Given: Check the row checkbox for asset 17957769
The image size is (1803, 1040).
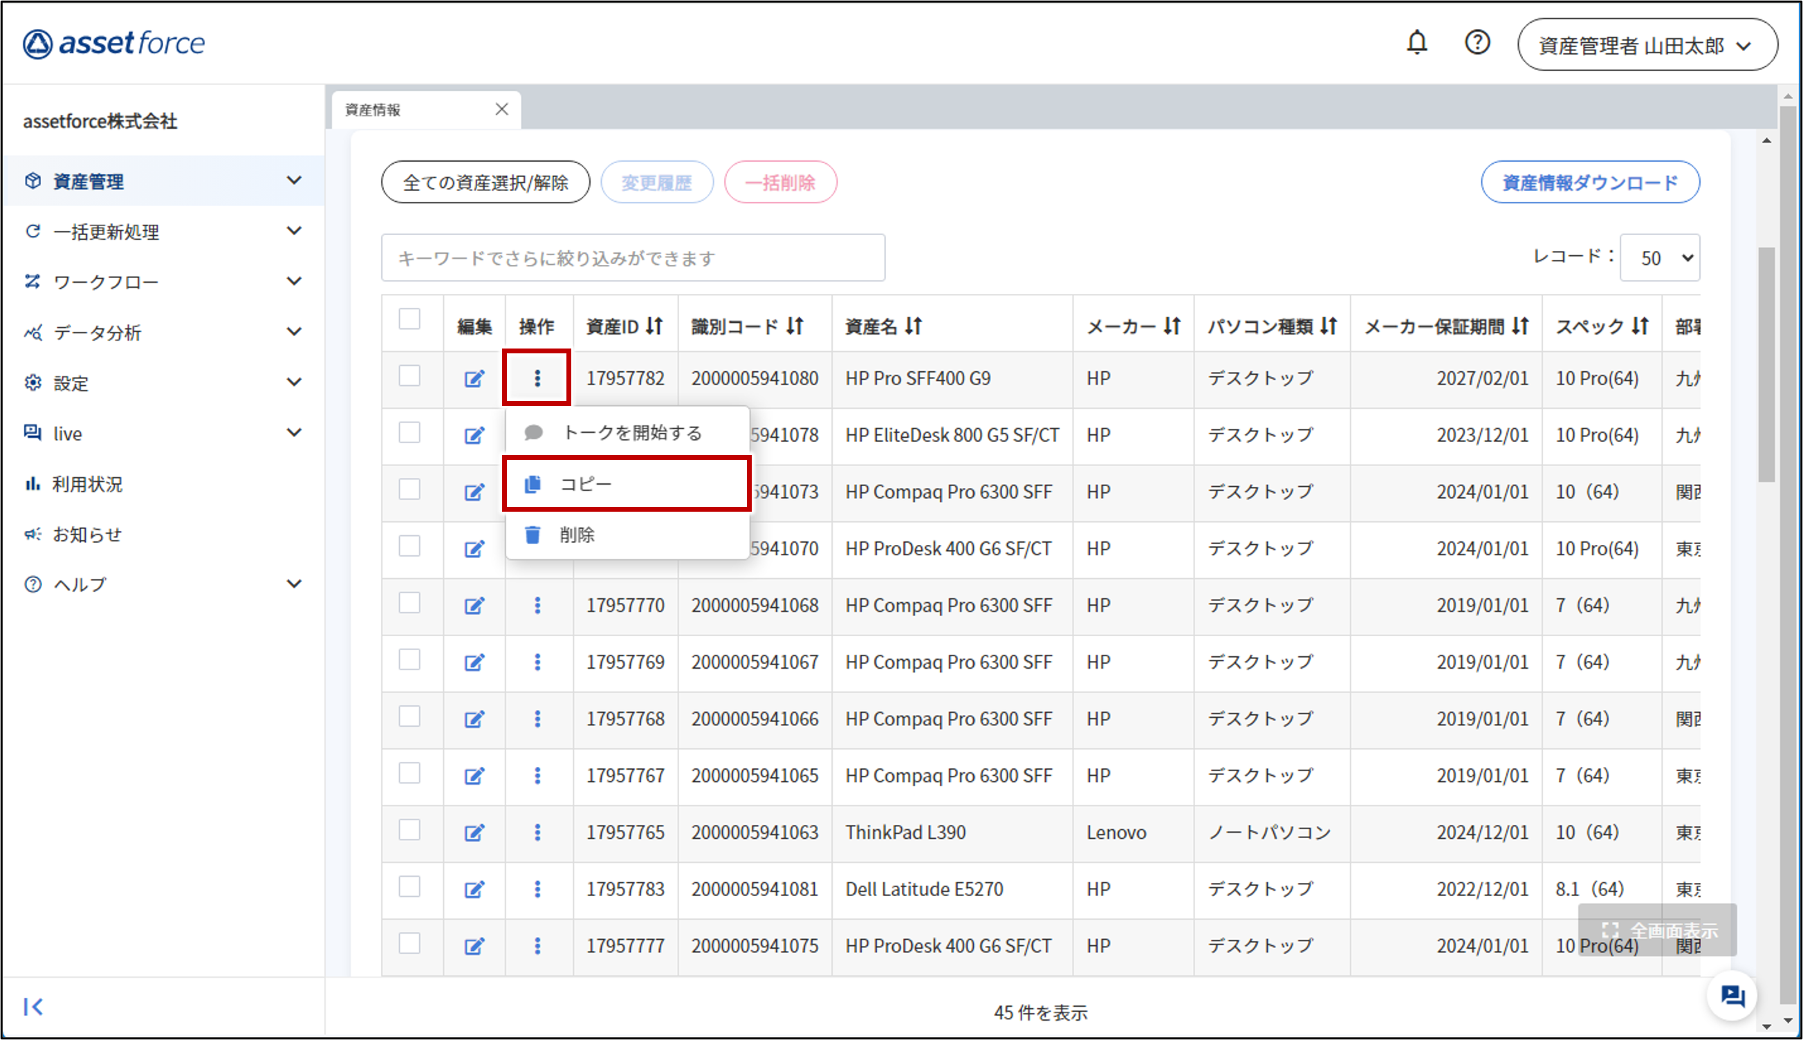Looking at the screenshot, I should 409,659.
